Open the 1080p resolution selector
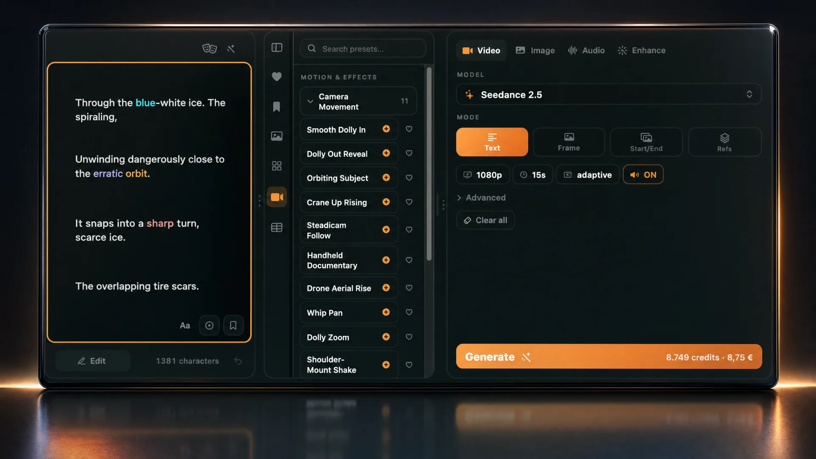The height and width of the screenshot is (459, 816). [483, 175]
